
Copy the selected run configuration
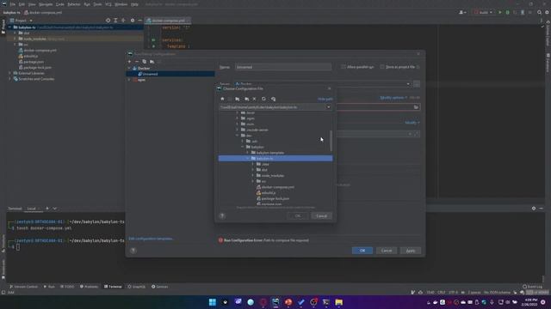tap(144, 62)
